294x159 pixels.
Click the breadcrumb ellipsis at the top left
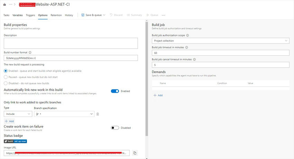click(10, 5)
